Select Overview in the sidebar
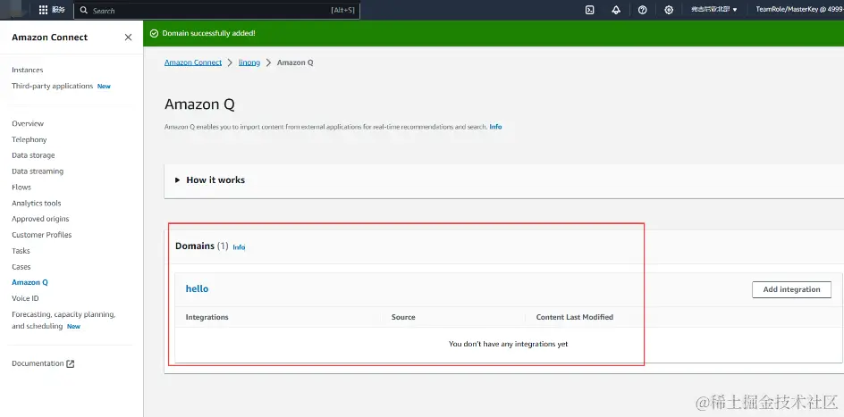Screen dimensions: 844x417 (x=28, y=123)
